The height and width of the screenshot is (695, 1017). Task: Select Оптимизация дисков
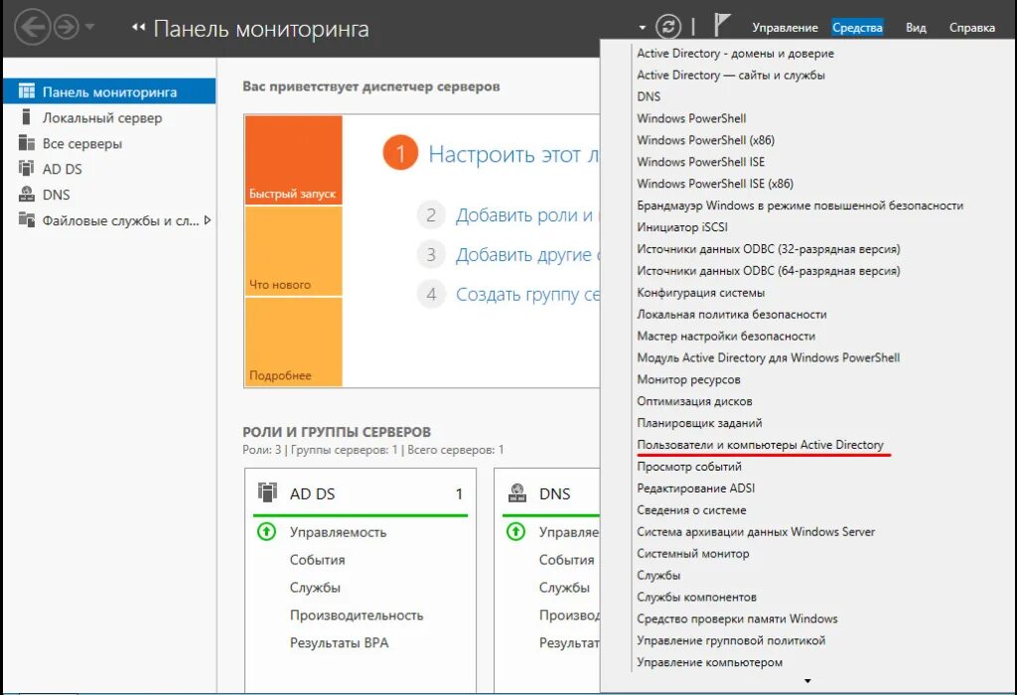click(x=694, y=401)
